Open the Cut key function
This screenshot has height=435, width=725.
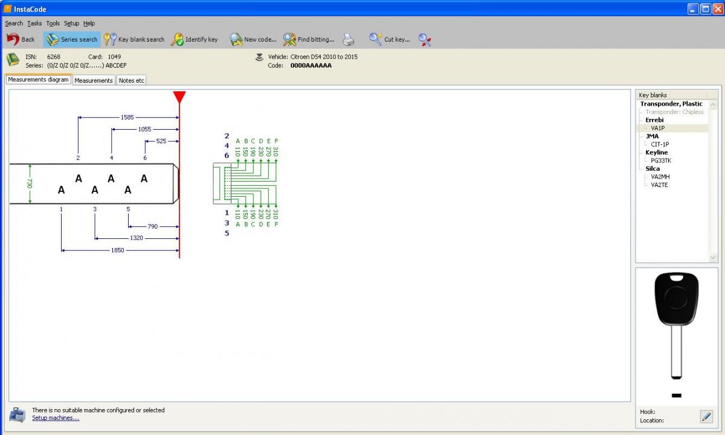pos(390,40)
